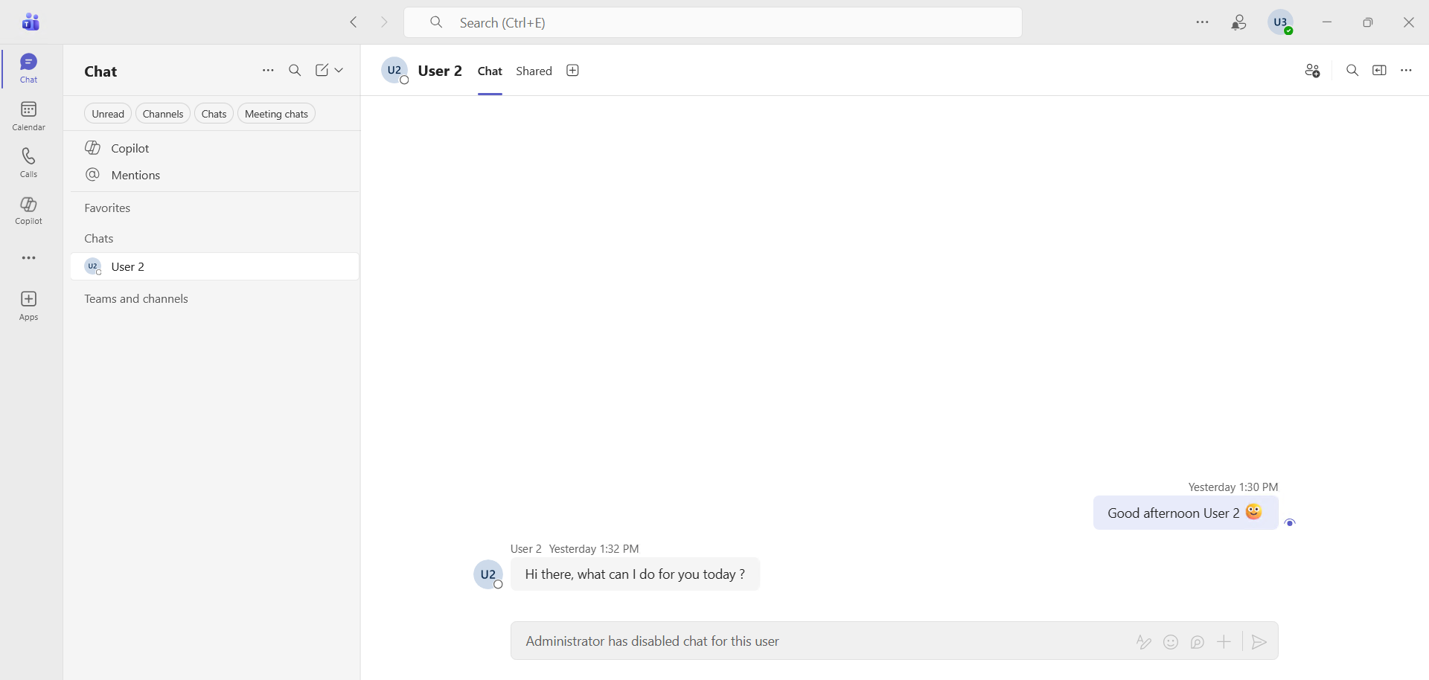The width and height of the screenshot is (1429, 680).
Task: Toggle the Meeting chats filter
Action: coord(276,114)
